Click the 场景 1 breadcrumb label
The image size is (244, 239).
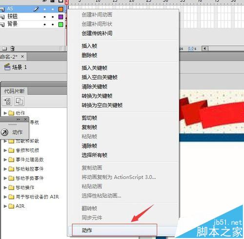[x=20, y=67]
